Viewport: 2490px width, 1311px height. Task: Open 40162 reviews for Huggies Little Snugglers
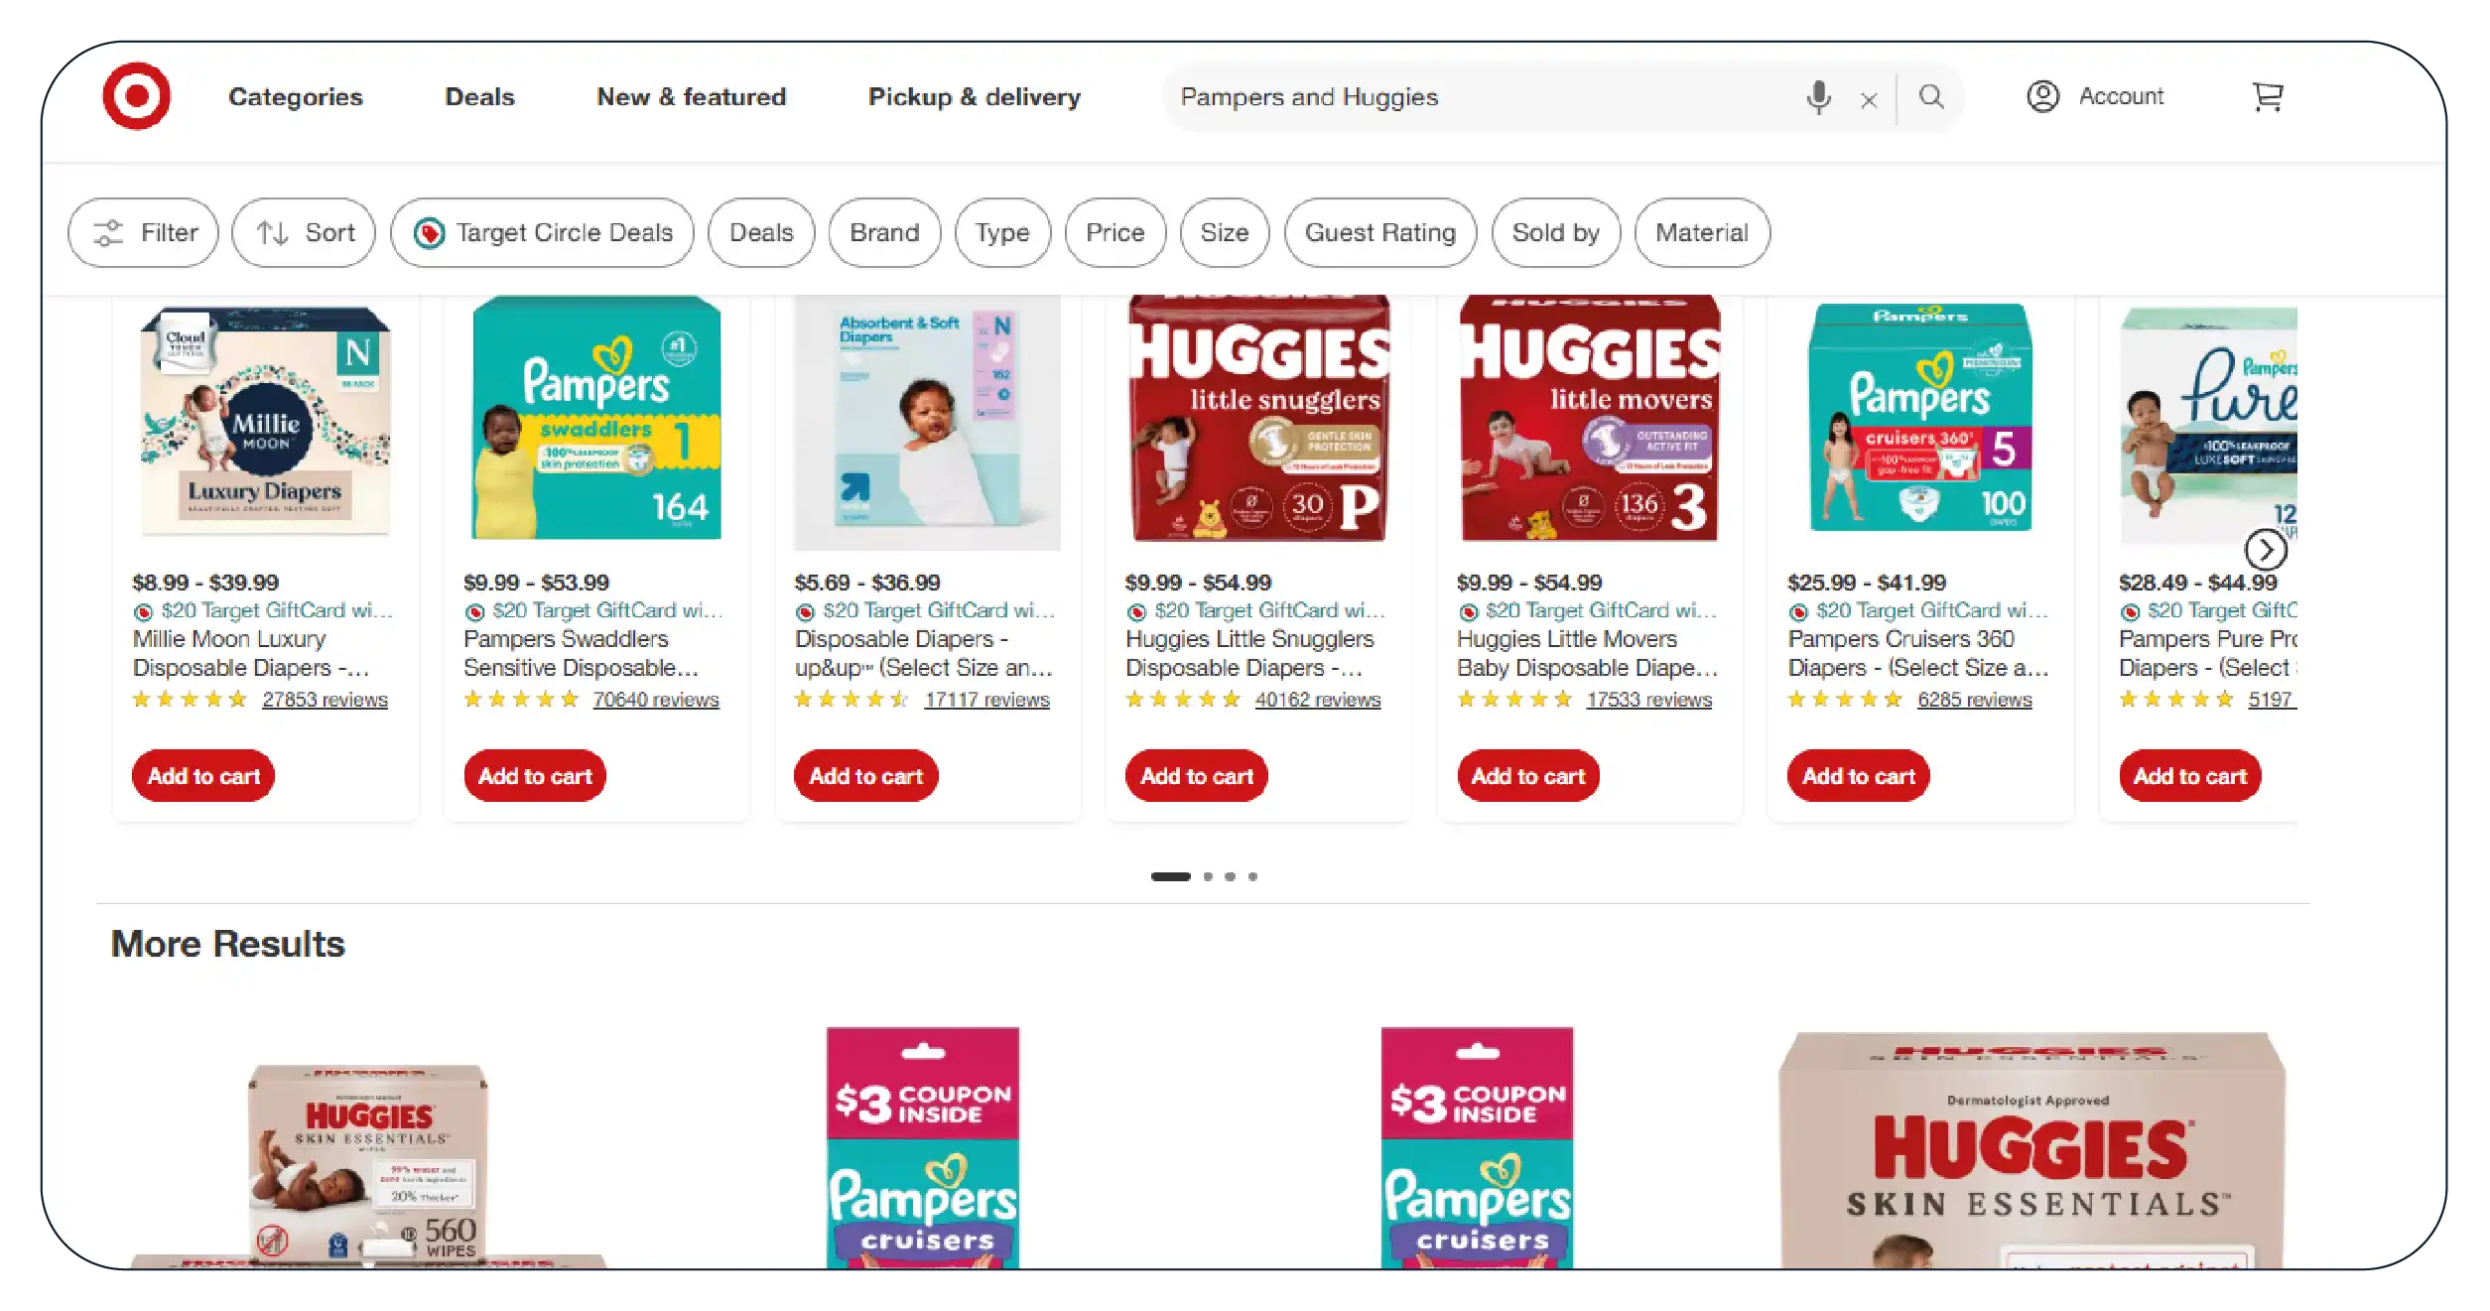pos(1317,700)
